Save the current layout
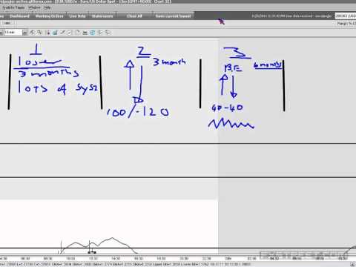Viewport: 356px width, 267px height. [174, 16]
